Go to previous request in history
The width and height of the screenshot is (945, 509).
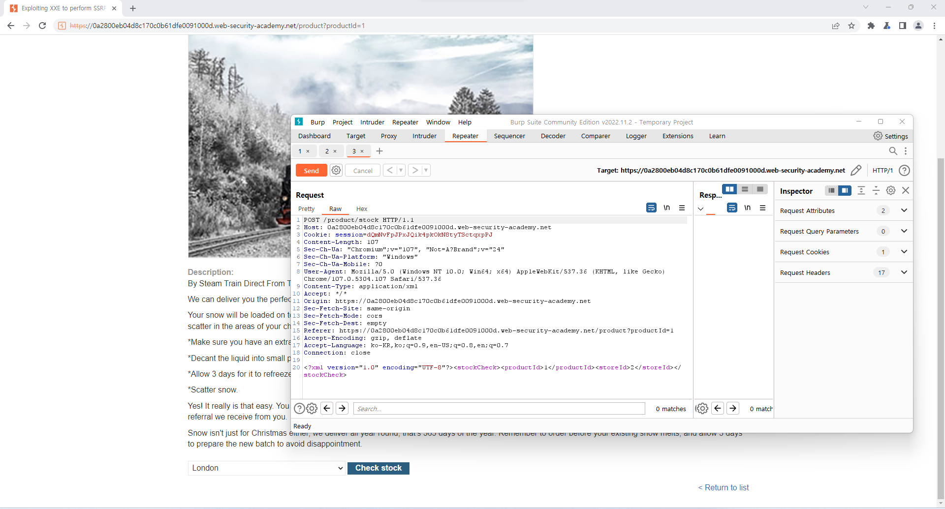[x=390, y=170]
